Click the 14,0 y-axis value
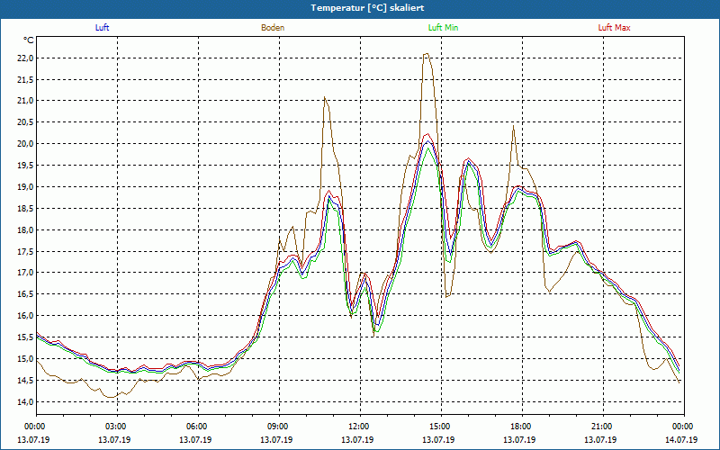This screenshot has height=450, width=720. [25, 402]
